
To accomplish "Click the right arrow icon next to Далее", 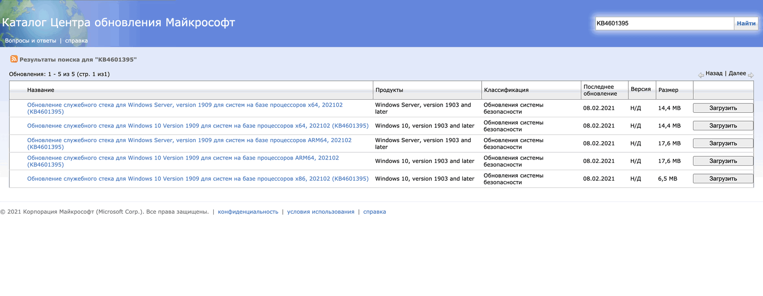I will pyautogui.click(x=751, y=75).
